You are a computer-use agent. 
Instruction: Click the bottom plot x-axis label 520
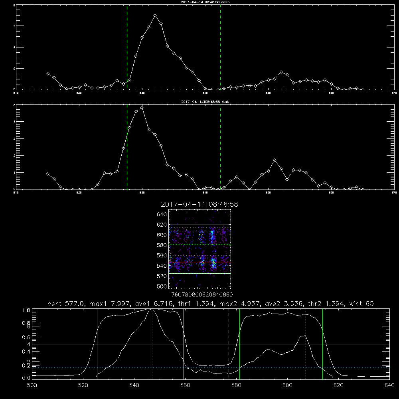tap(83, 385)
